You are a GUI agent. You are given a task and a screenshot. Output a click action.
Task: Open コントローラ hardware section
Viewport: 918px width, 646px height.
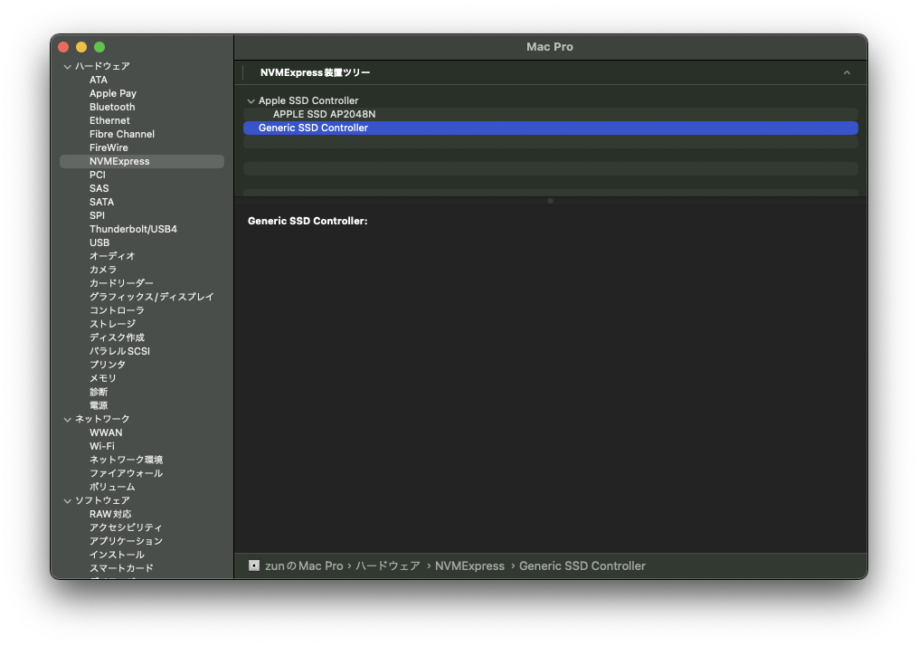point(117,310)
